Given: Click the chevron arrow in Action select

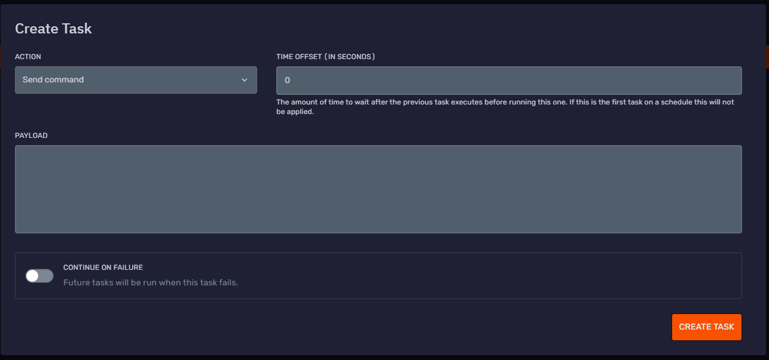Looking at the screenshot, I should (245, 80).
